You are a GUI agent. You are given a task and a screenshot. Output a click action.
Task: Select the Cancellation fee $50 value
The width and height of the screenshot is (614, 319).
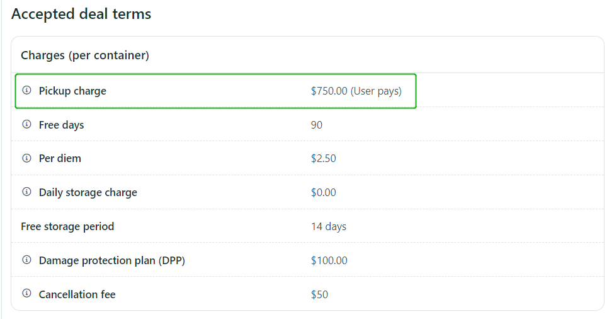coord(319,294)
